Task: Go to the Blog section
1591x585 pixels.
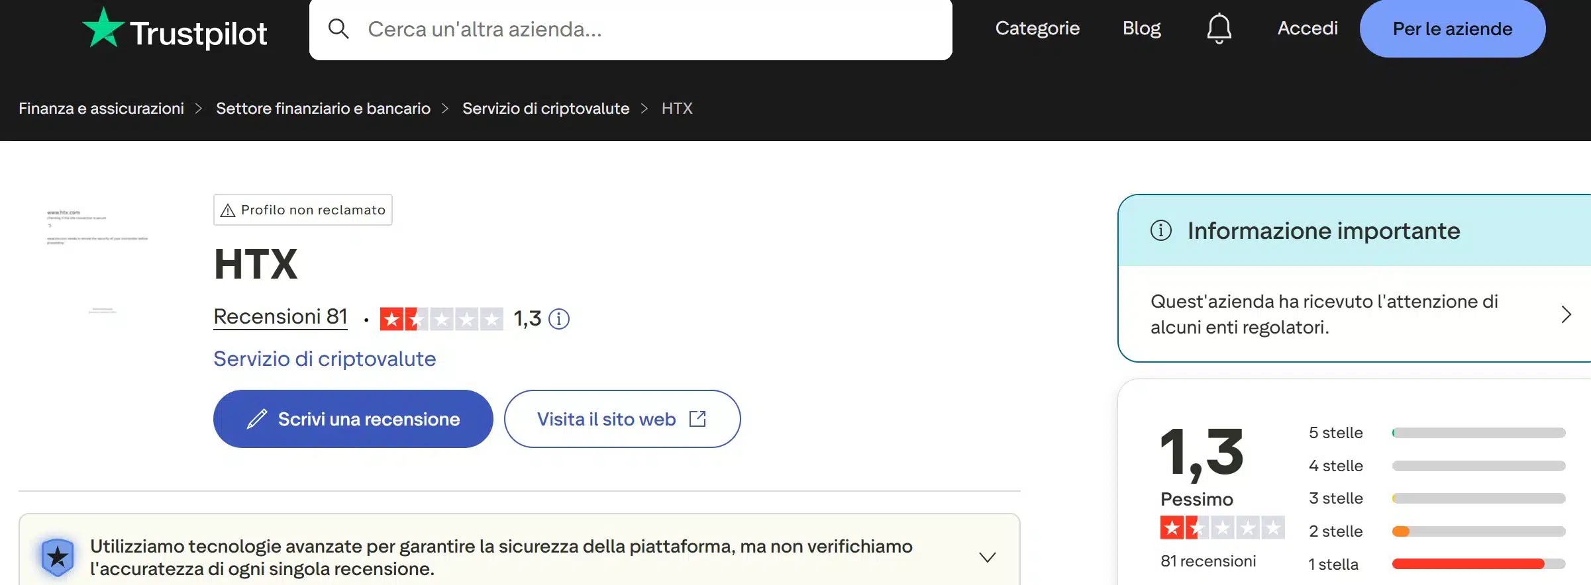Action: pos(1141,28)
